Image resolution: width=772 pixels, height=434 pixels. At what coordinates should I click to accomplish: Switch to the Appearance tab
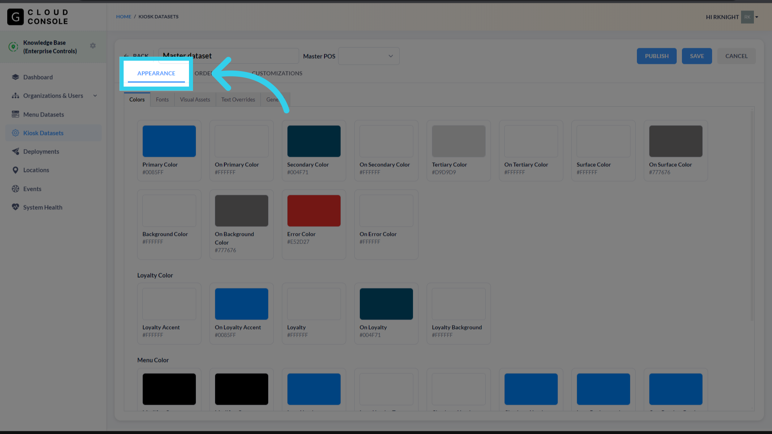(156, 74)
